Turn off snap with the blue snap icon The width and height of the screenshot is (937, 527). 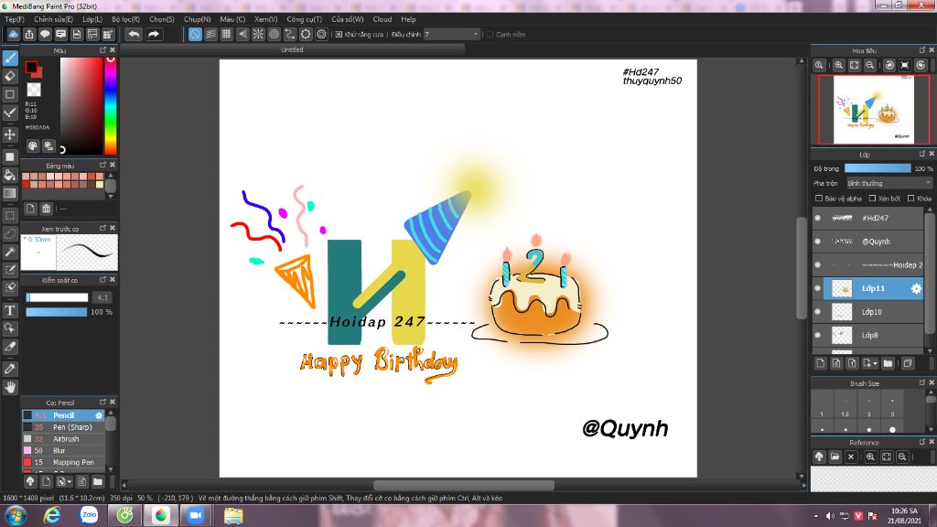[195, 34]
